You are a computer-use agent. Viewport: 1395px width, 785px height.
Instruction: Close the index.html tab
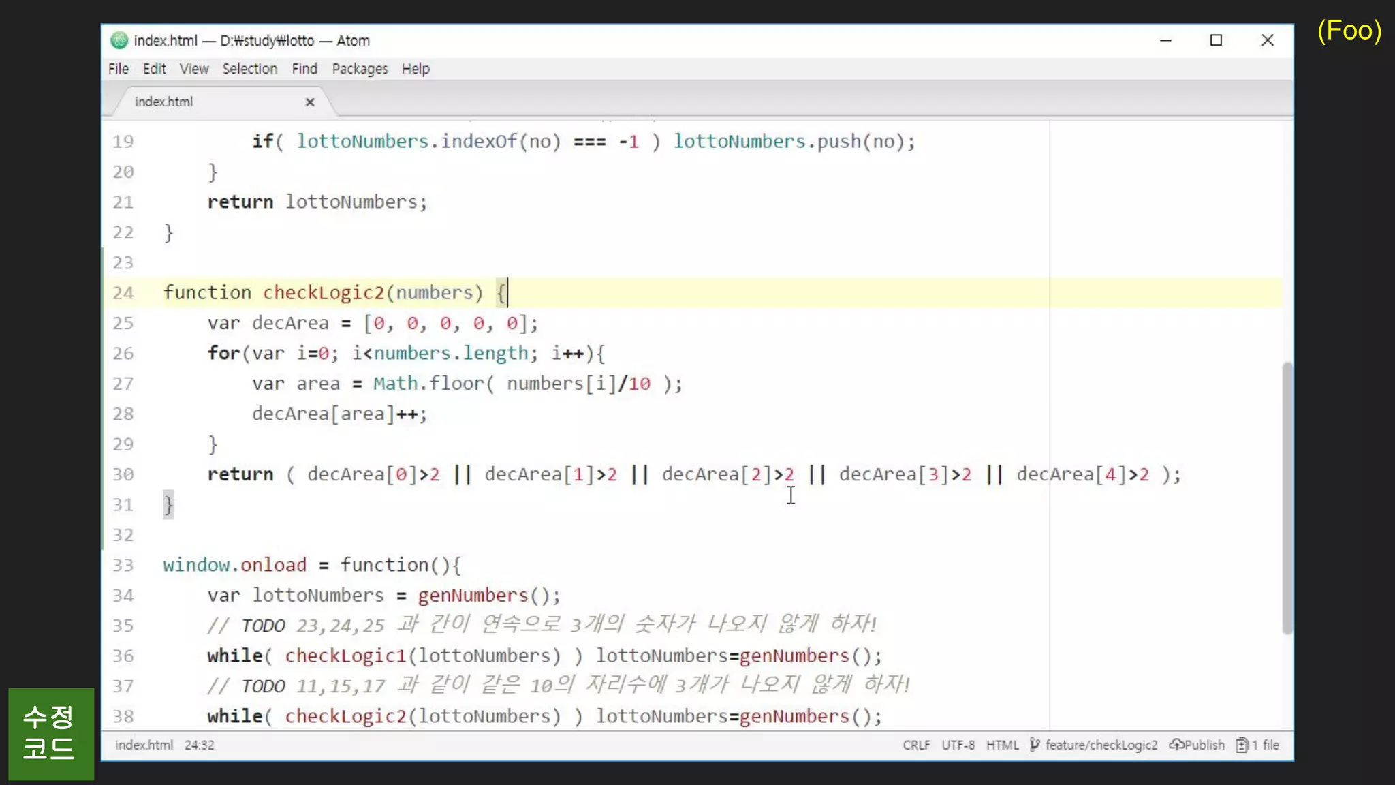click(x=310, y=102)
